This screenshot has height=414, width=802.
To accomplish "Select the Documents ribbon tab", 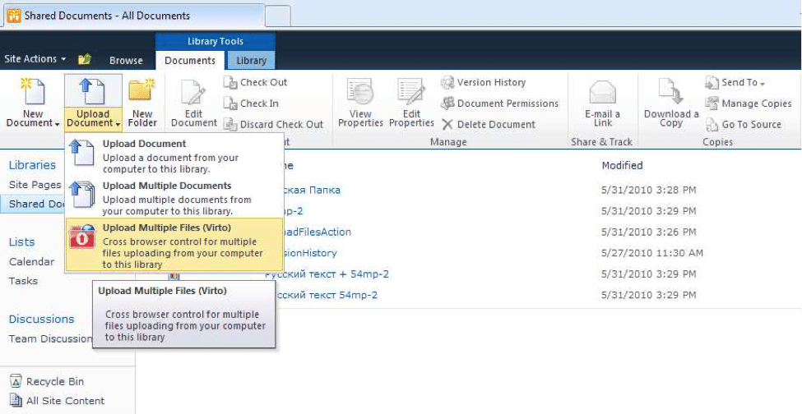I will [x=190, y=60].
